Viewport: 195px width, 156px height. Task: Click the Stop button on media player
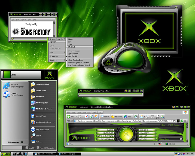click(x=118, y=71)
